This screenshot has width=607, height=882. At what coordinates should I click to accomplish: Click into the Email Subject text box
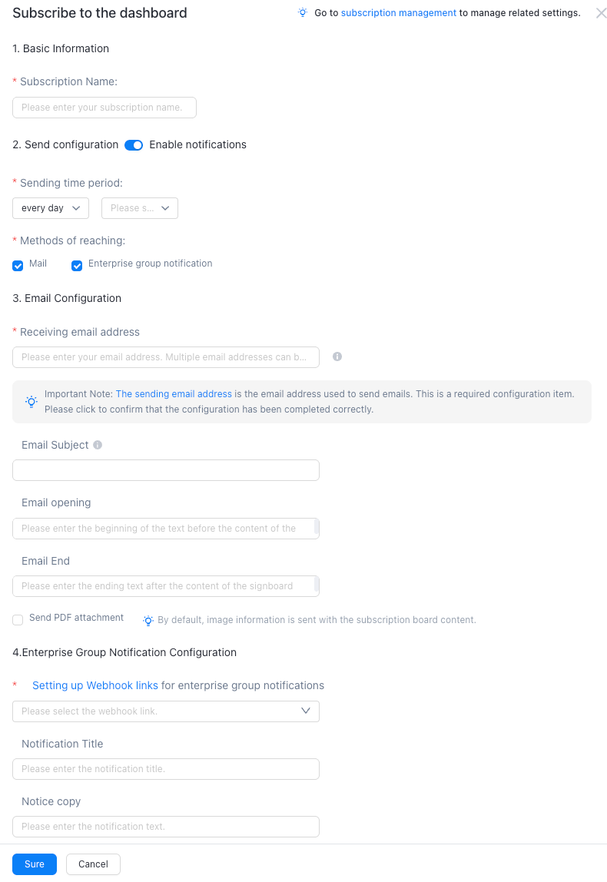(x=166, y=470)
